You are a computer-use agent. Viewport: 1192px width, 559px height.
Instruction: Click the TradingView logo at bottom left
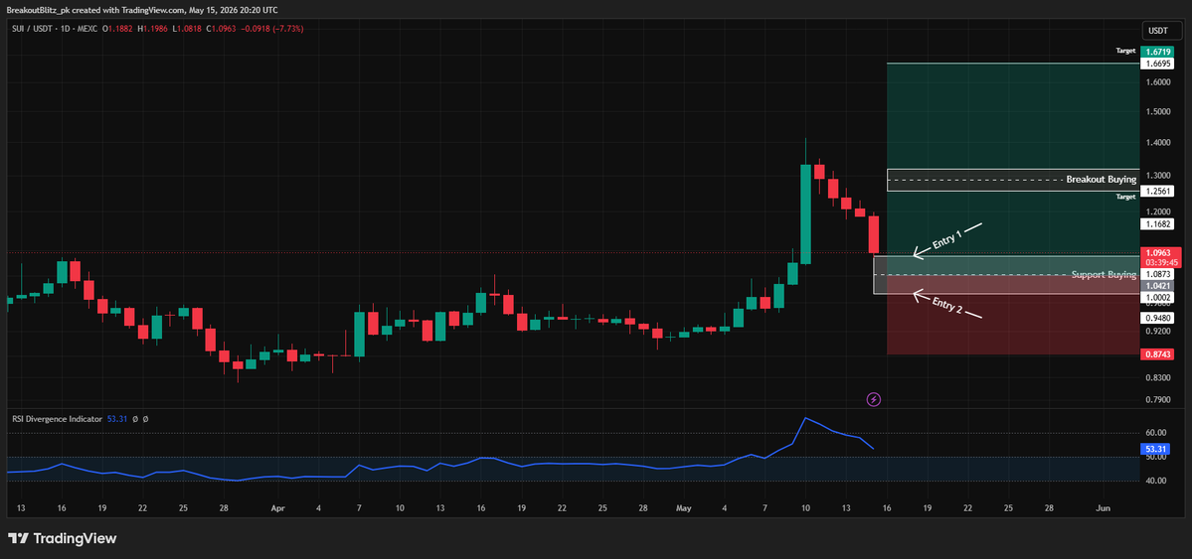pyautogui.click(x=63, y=538)
